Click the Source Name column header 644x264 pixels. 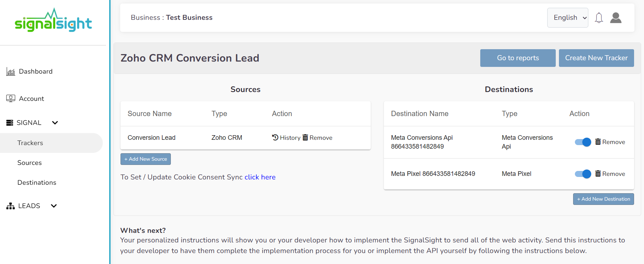[x=150, y=114]
